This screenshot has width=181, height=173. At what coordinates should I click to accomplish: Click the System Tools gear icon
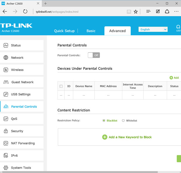6,168
